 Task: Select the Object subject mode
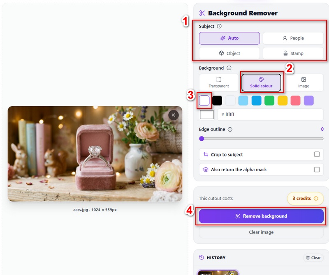coord(229,53)
